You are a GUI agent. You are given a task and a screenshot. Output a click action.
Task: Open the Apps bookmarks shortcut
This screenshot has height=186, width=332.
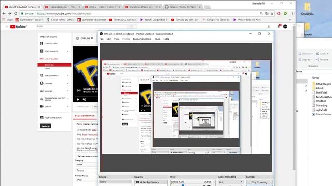[8, 20]
